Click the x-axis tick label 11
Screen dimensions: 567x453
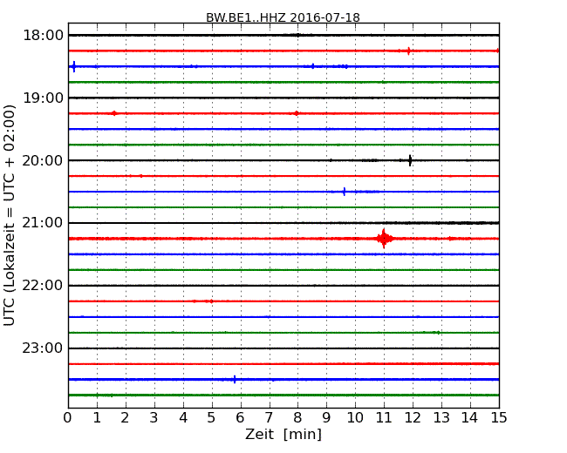tap(384, 418)
